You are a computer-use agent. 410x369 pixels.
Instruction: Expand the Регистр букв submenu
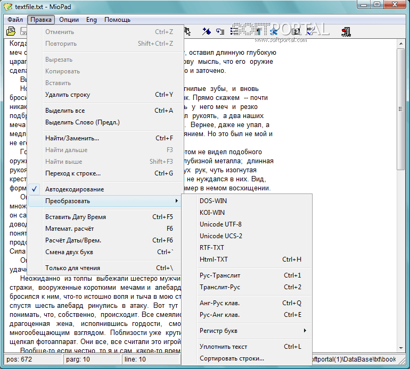tap(254, 330)
